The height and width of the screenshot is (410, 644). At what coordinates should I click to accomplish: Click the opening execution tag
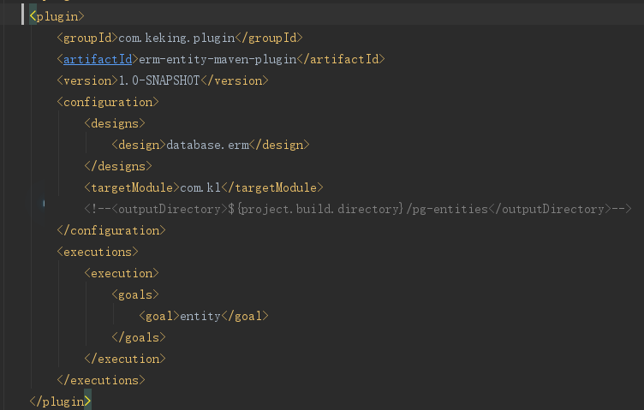click(122, 273)
